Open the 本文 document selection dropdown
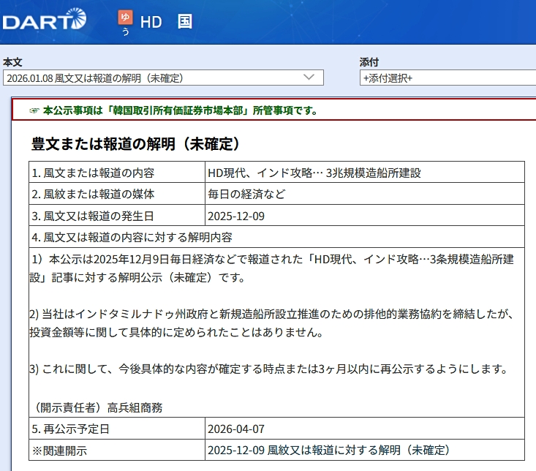The height and width of the screenshot is (471, 536). coord(162,78)
